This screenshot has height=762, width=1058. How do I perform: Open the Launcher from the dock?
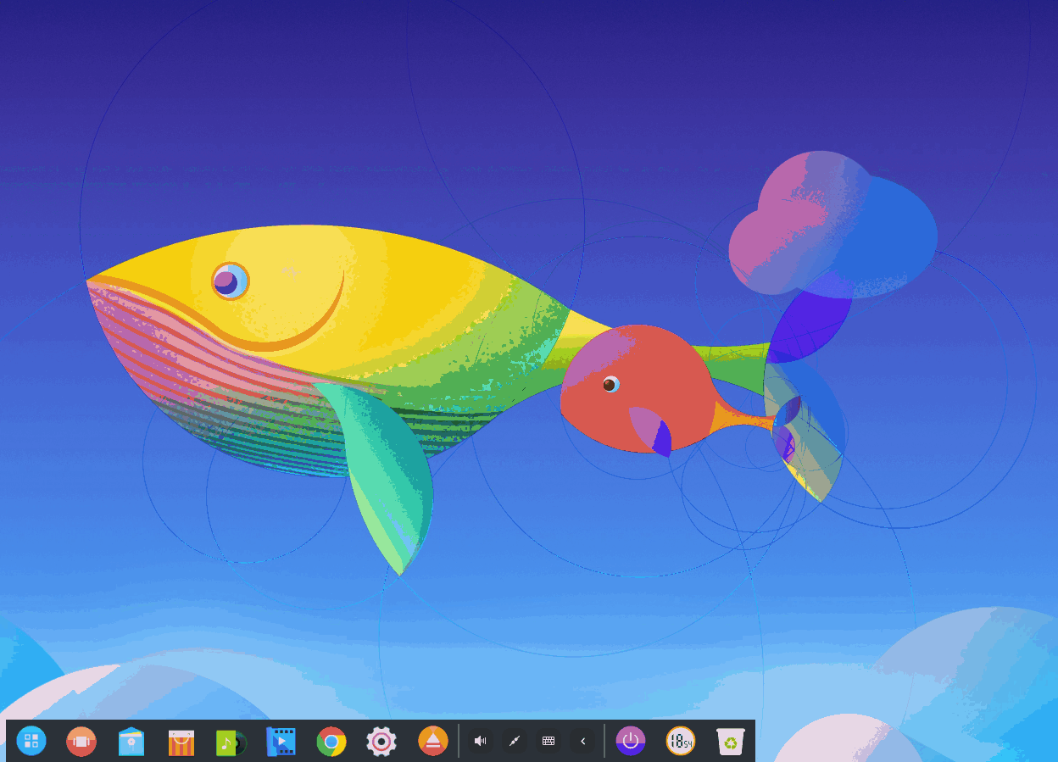point(31,741)
